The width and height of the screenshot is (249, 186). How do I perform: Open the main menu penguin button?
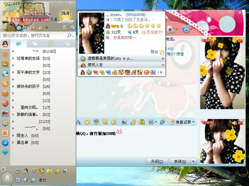(7, 178)
